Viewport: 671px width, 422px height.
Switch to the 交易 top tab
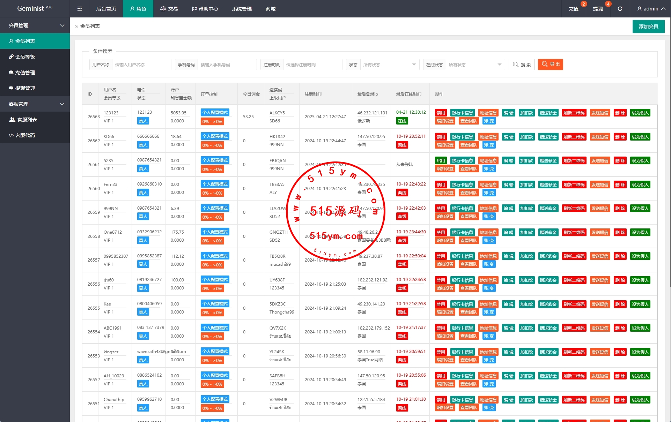(x=169, y=9)
